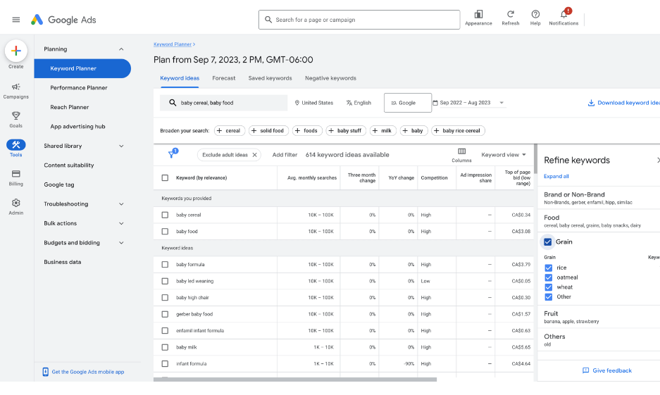The height and width of the screenshot is (395, 660).
Task: Open the date range dropdown
Action: click(469, 103)
